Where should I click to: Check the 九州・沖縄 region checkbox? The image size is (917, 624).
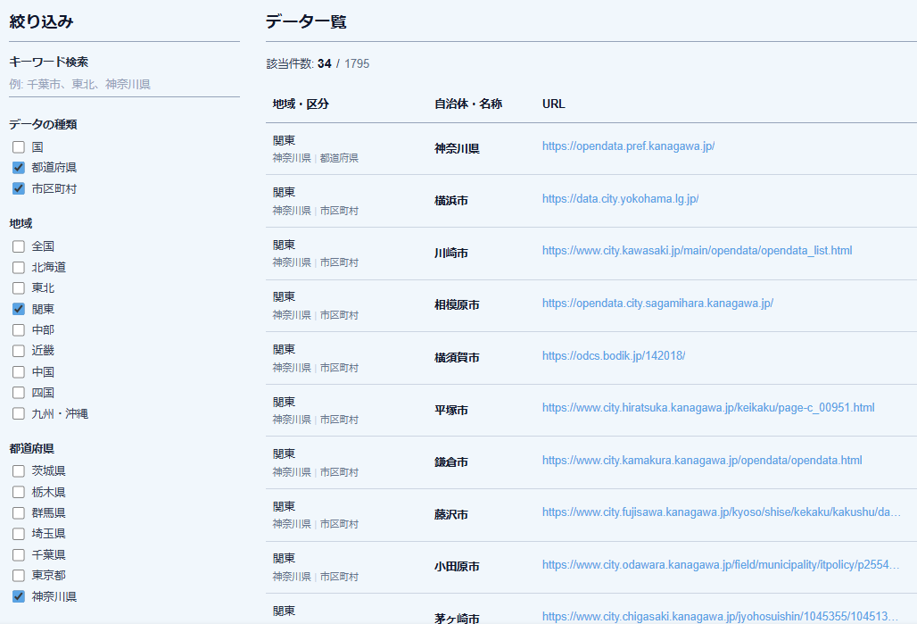pos(19,414)
